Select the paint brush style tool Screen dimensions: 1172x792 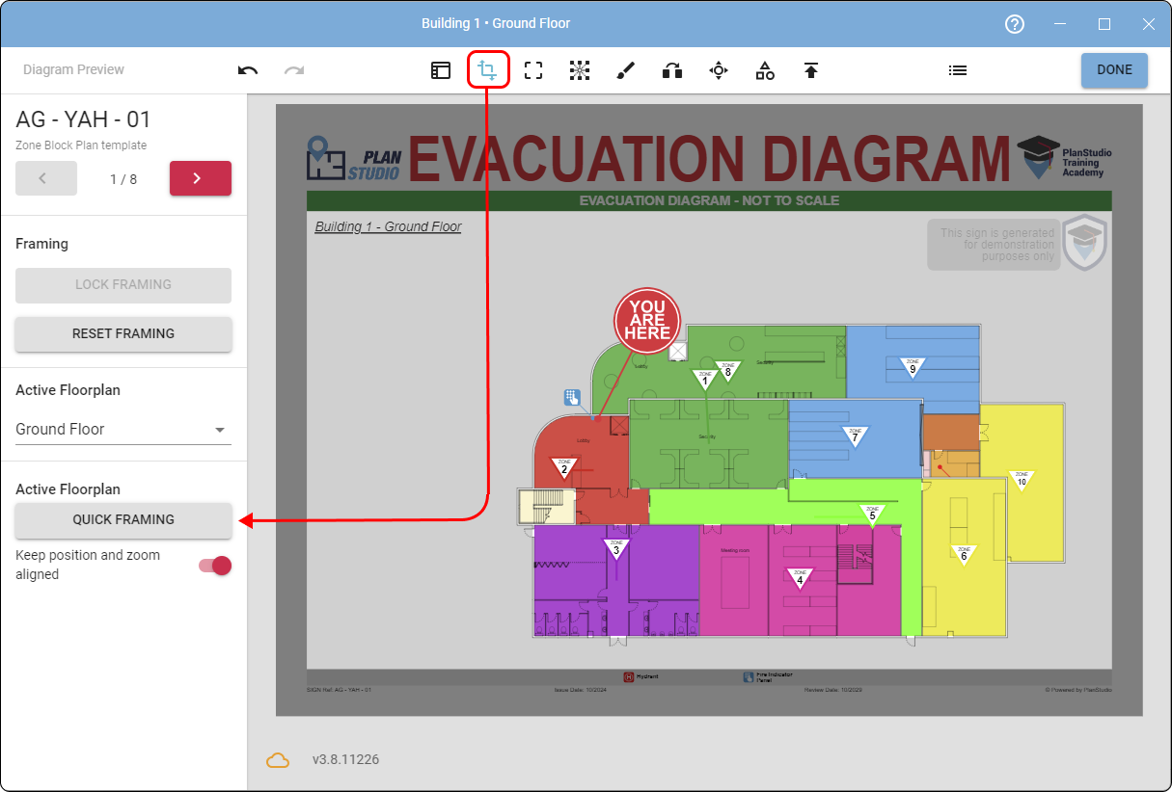(x=626, y=70)
